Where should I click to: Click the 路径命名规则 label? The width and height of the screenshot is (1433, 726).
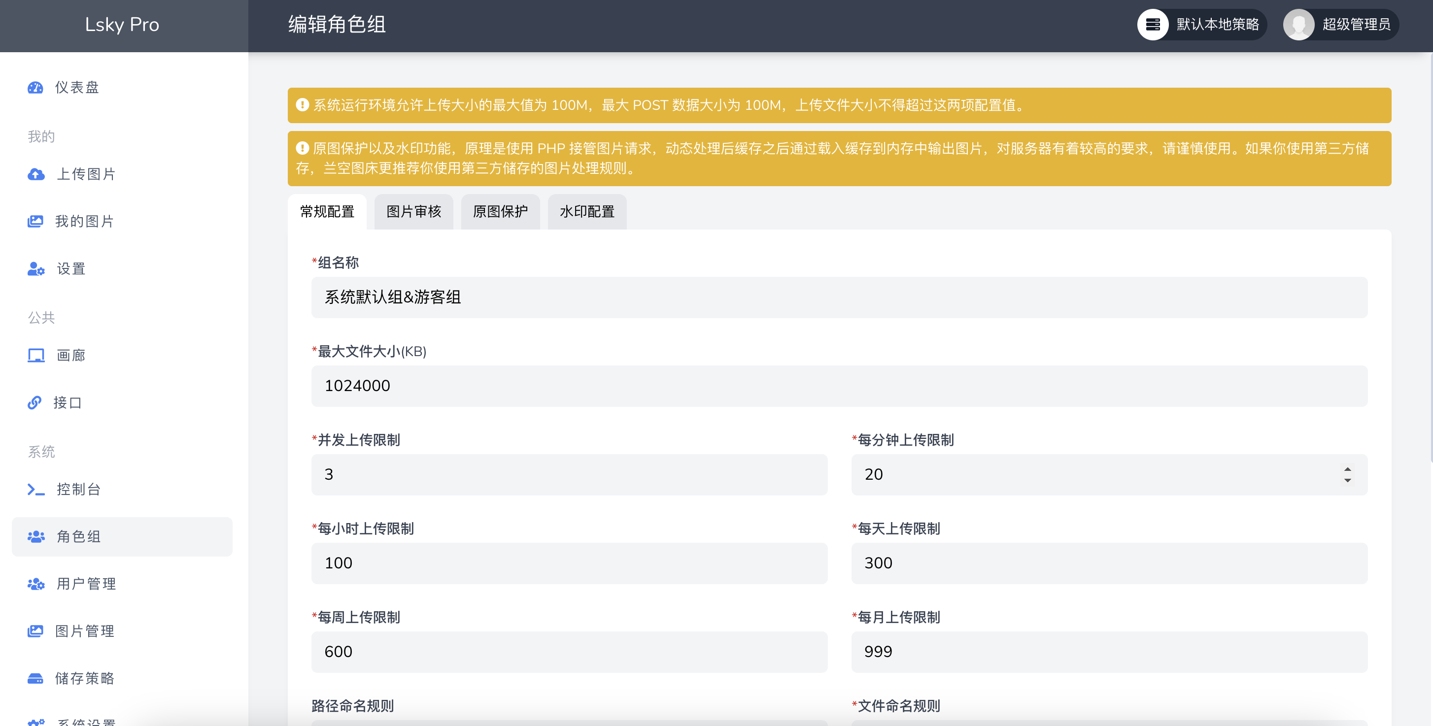353,706
